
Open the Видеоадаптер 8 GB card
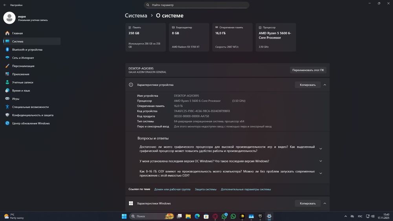click(189, 37)
